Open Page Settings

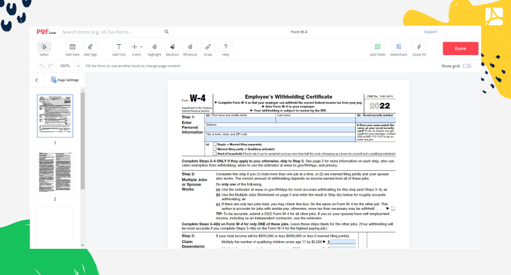coord(65,80)
